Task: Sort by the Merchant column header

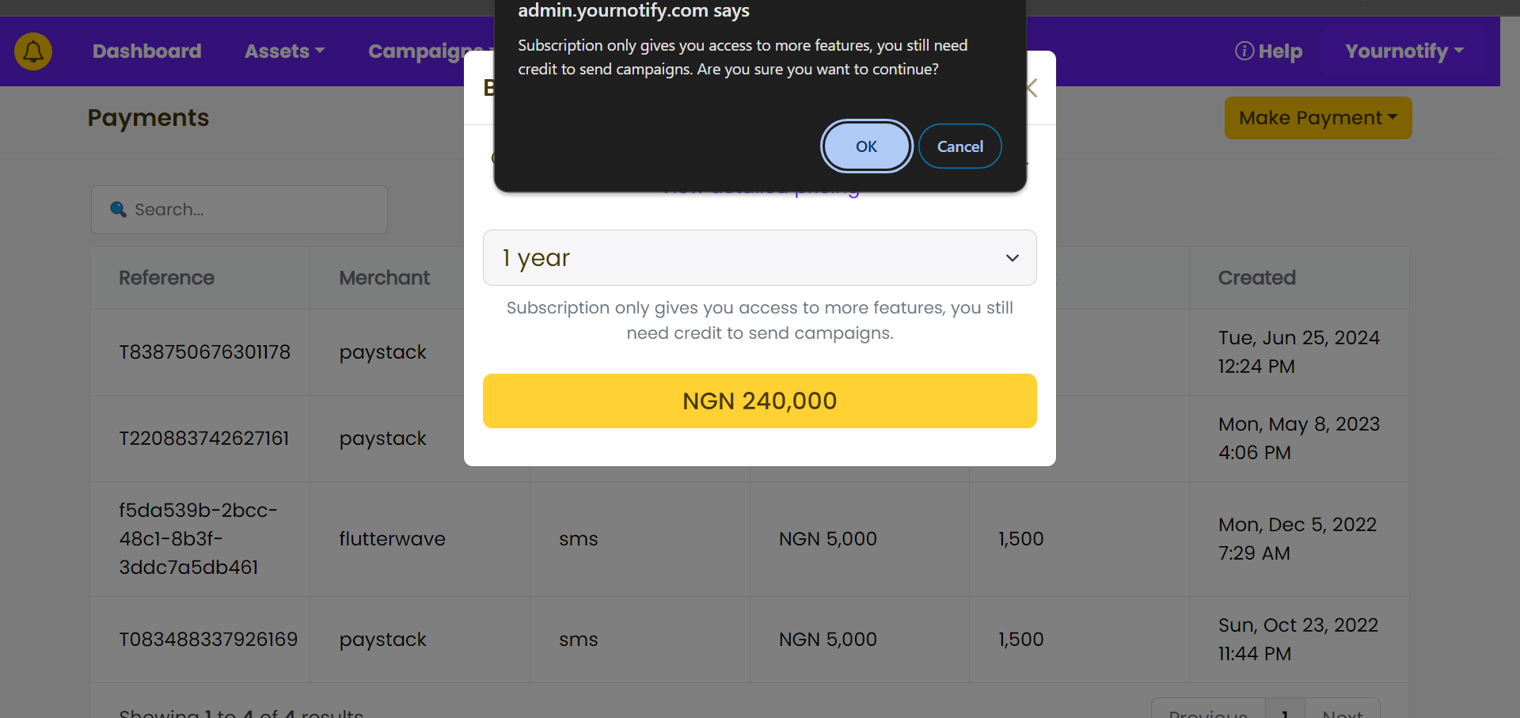Action: (384, 278)
